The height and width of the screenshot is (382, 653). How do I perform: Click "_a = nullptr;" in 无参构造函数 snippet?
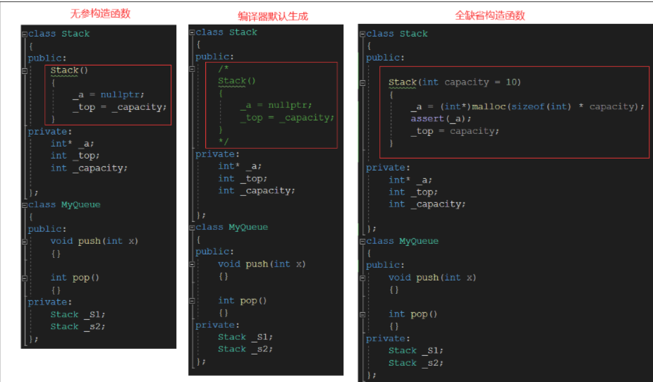point(109,95)
